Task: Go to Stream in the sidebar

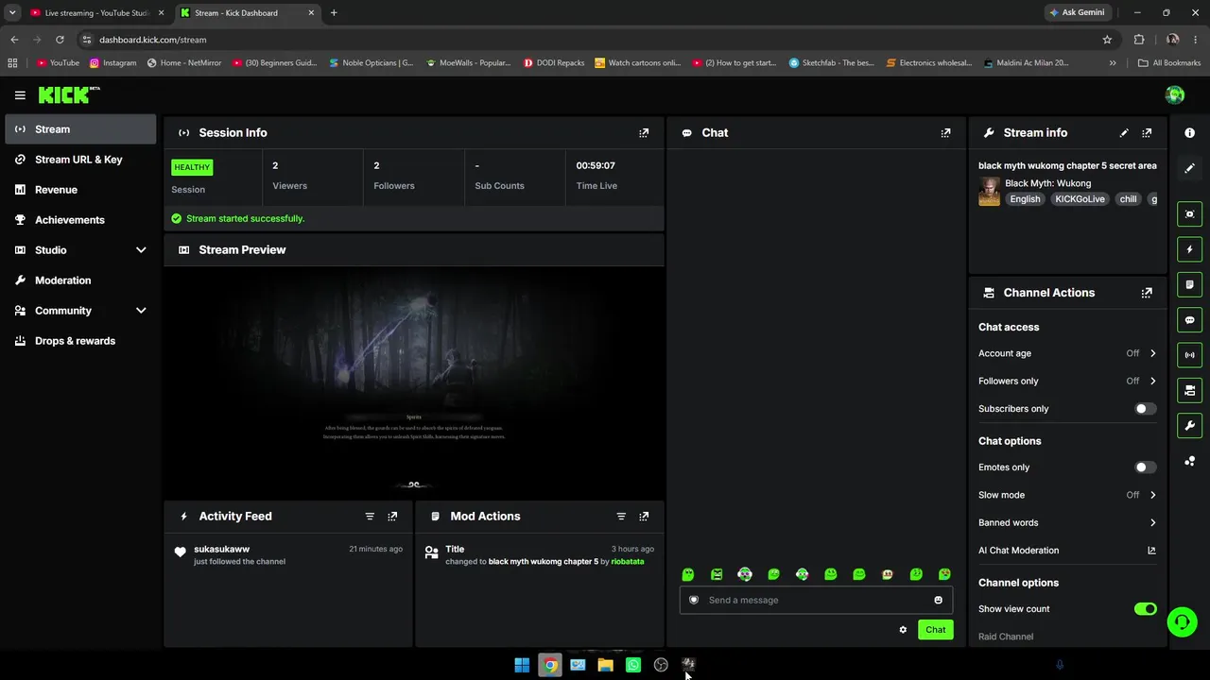Action: [x=80, y=129]
